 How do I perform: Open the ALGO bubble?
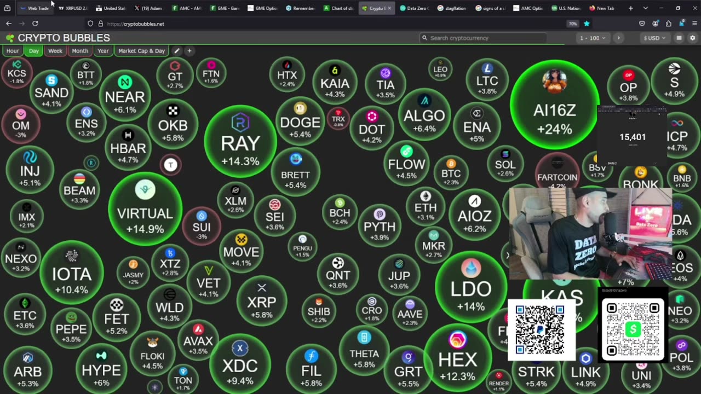[424, 115]
